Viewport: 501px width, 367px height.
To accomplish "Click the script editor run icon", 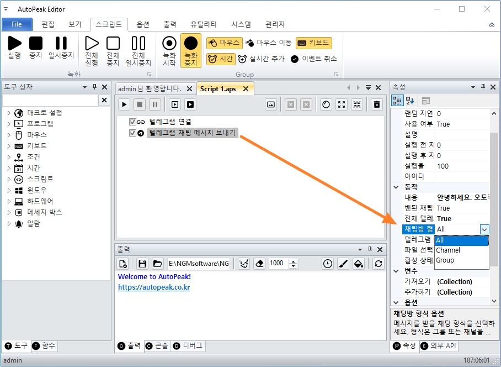I will [x=124, y=104].
